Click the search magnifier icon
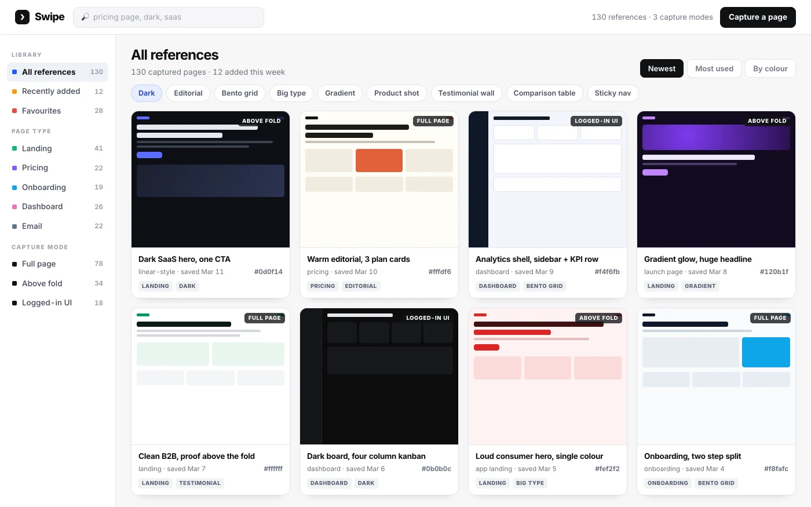This screenshot has width=811, height=507. (x=85, y=17)
